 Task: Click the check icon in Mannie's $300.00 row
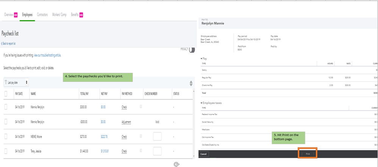pos(141,106)
